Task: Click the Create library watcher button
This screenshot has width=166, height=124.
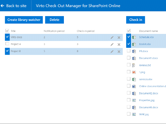Action: 24,20
